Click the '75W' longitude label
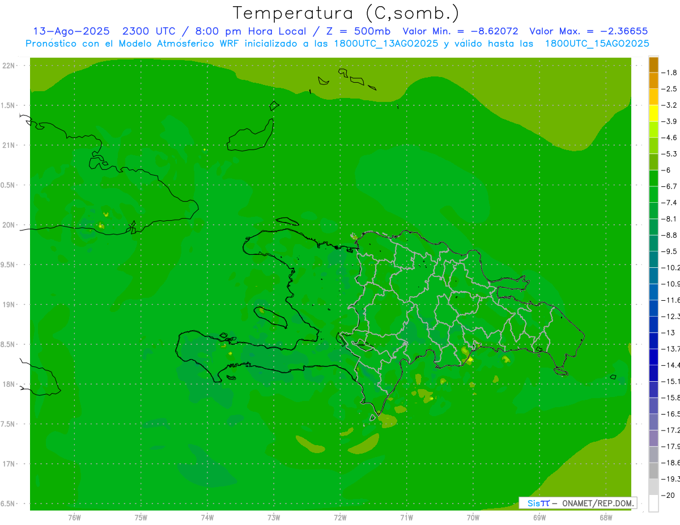Screen dimensions: 680x525 point(141,517)
